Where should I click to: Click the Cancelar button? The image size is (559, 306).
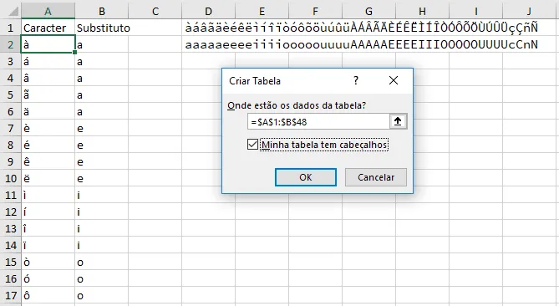(x=376, y=177)
